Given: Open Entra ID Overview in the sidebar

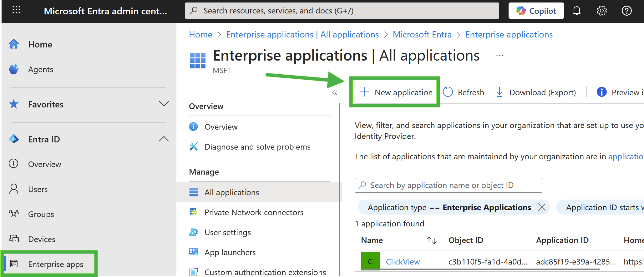Looking at the screenshot, I should point(44,164).
